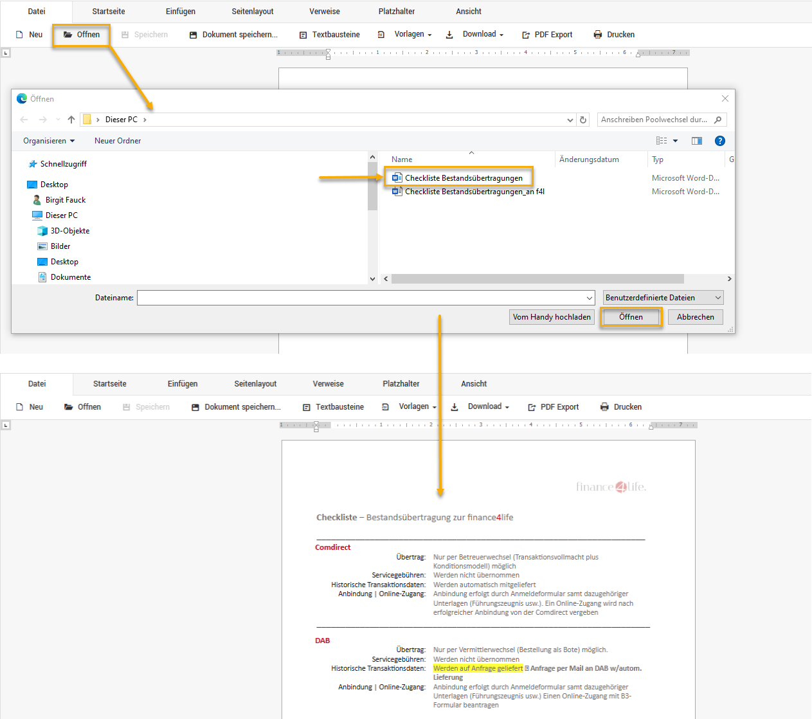Click Neuer Ordner

118,141
